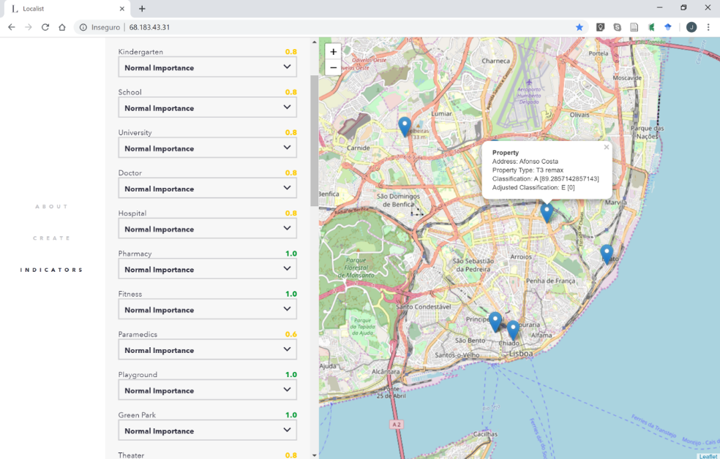Open the Chrome three-dot menu
This screenshot has width=720, height=459.
tap(708, 27)
